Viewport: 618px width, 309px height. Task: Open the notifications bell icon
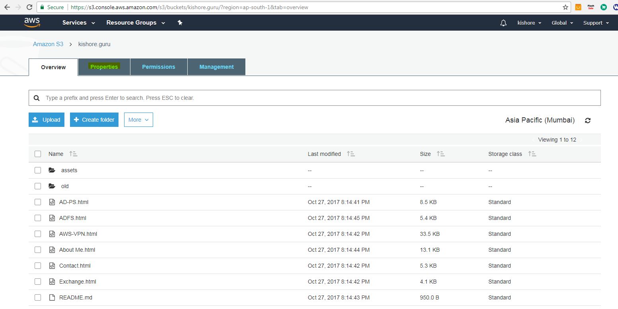(503, 23)
